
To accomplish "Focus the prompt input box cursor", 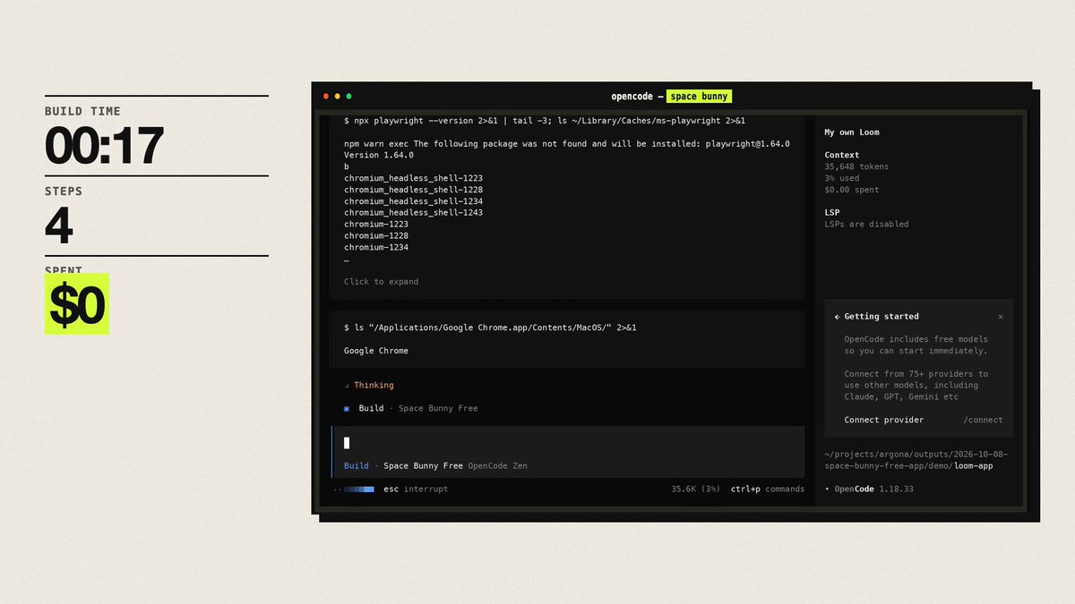I will [x=347, y=443].
